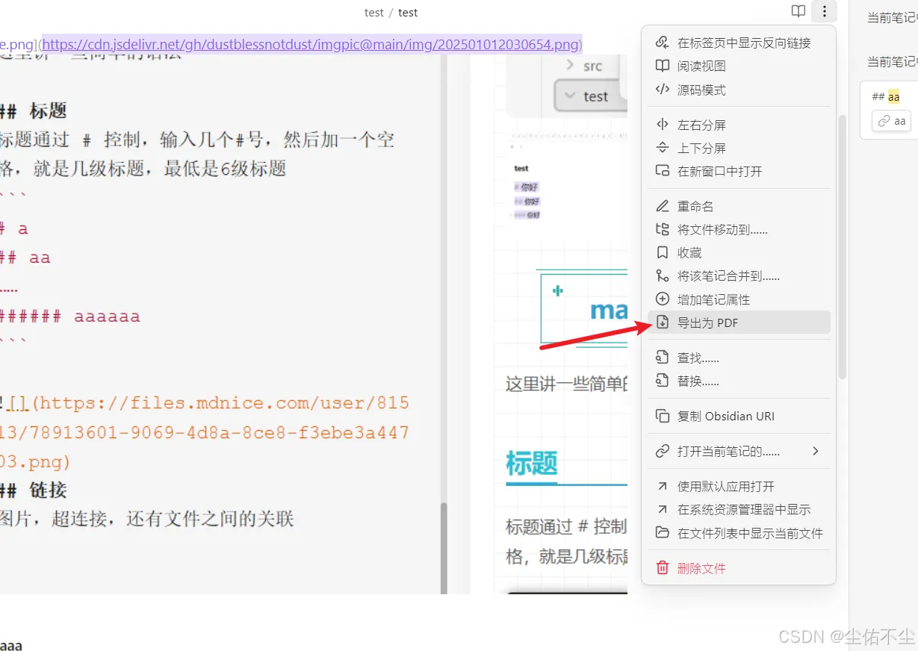This screenshot has height=651, width=918.
Task: Click arrow icon beside 在系统资源管理器中显示
Action: 662,509
